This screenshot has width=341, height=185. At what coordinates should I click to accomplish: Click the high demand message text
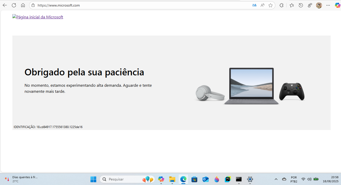click(88, 88)
